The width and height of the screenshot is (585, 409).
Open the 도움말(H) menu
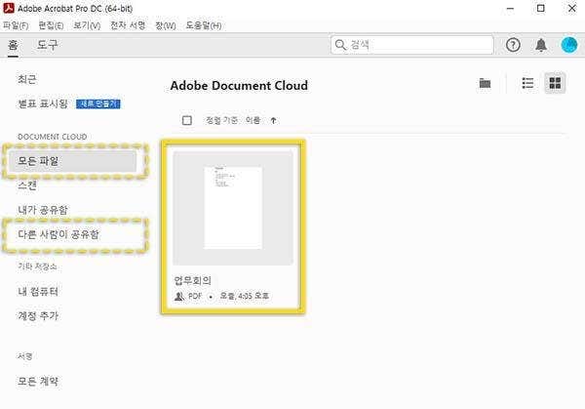point(204,25)
